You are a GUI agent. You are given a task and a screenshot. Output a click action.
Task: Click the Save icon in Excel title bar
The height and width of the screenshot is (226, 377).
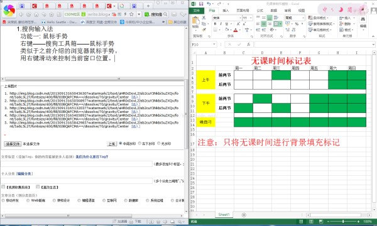click(x=201, y=4)
